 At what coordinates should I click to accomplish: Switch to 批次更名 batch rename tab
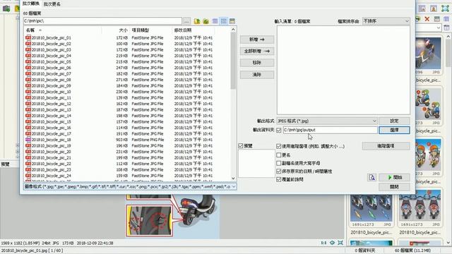[52, 4]
